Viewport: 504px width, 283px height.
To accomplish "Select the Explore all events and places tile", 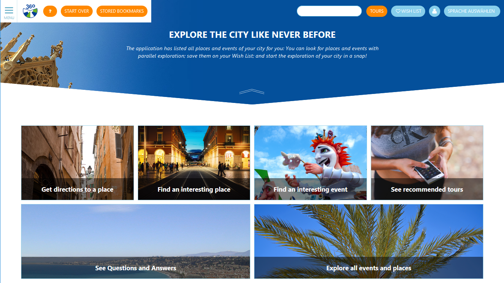I will click(x=369, y=241).
